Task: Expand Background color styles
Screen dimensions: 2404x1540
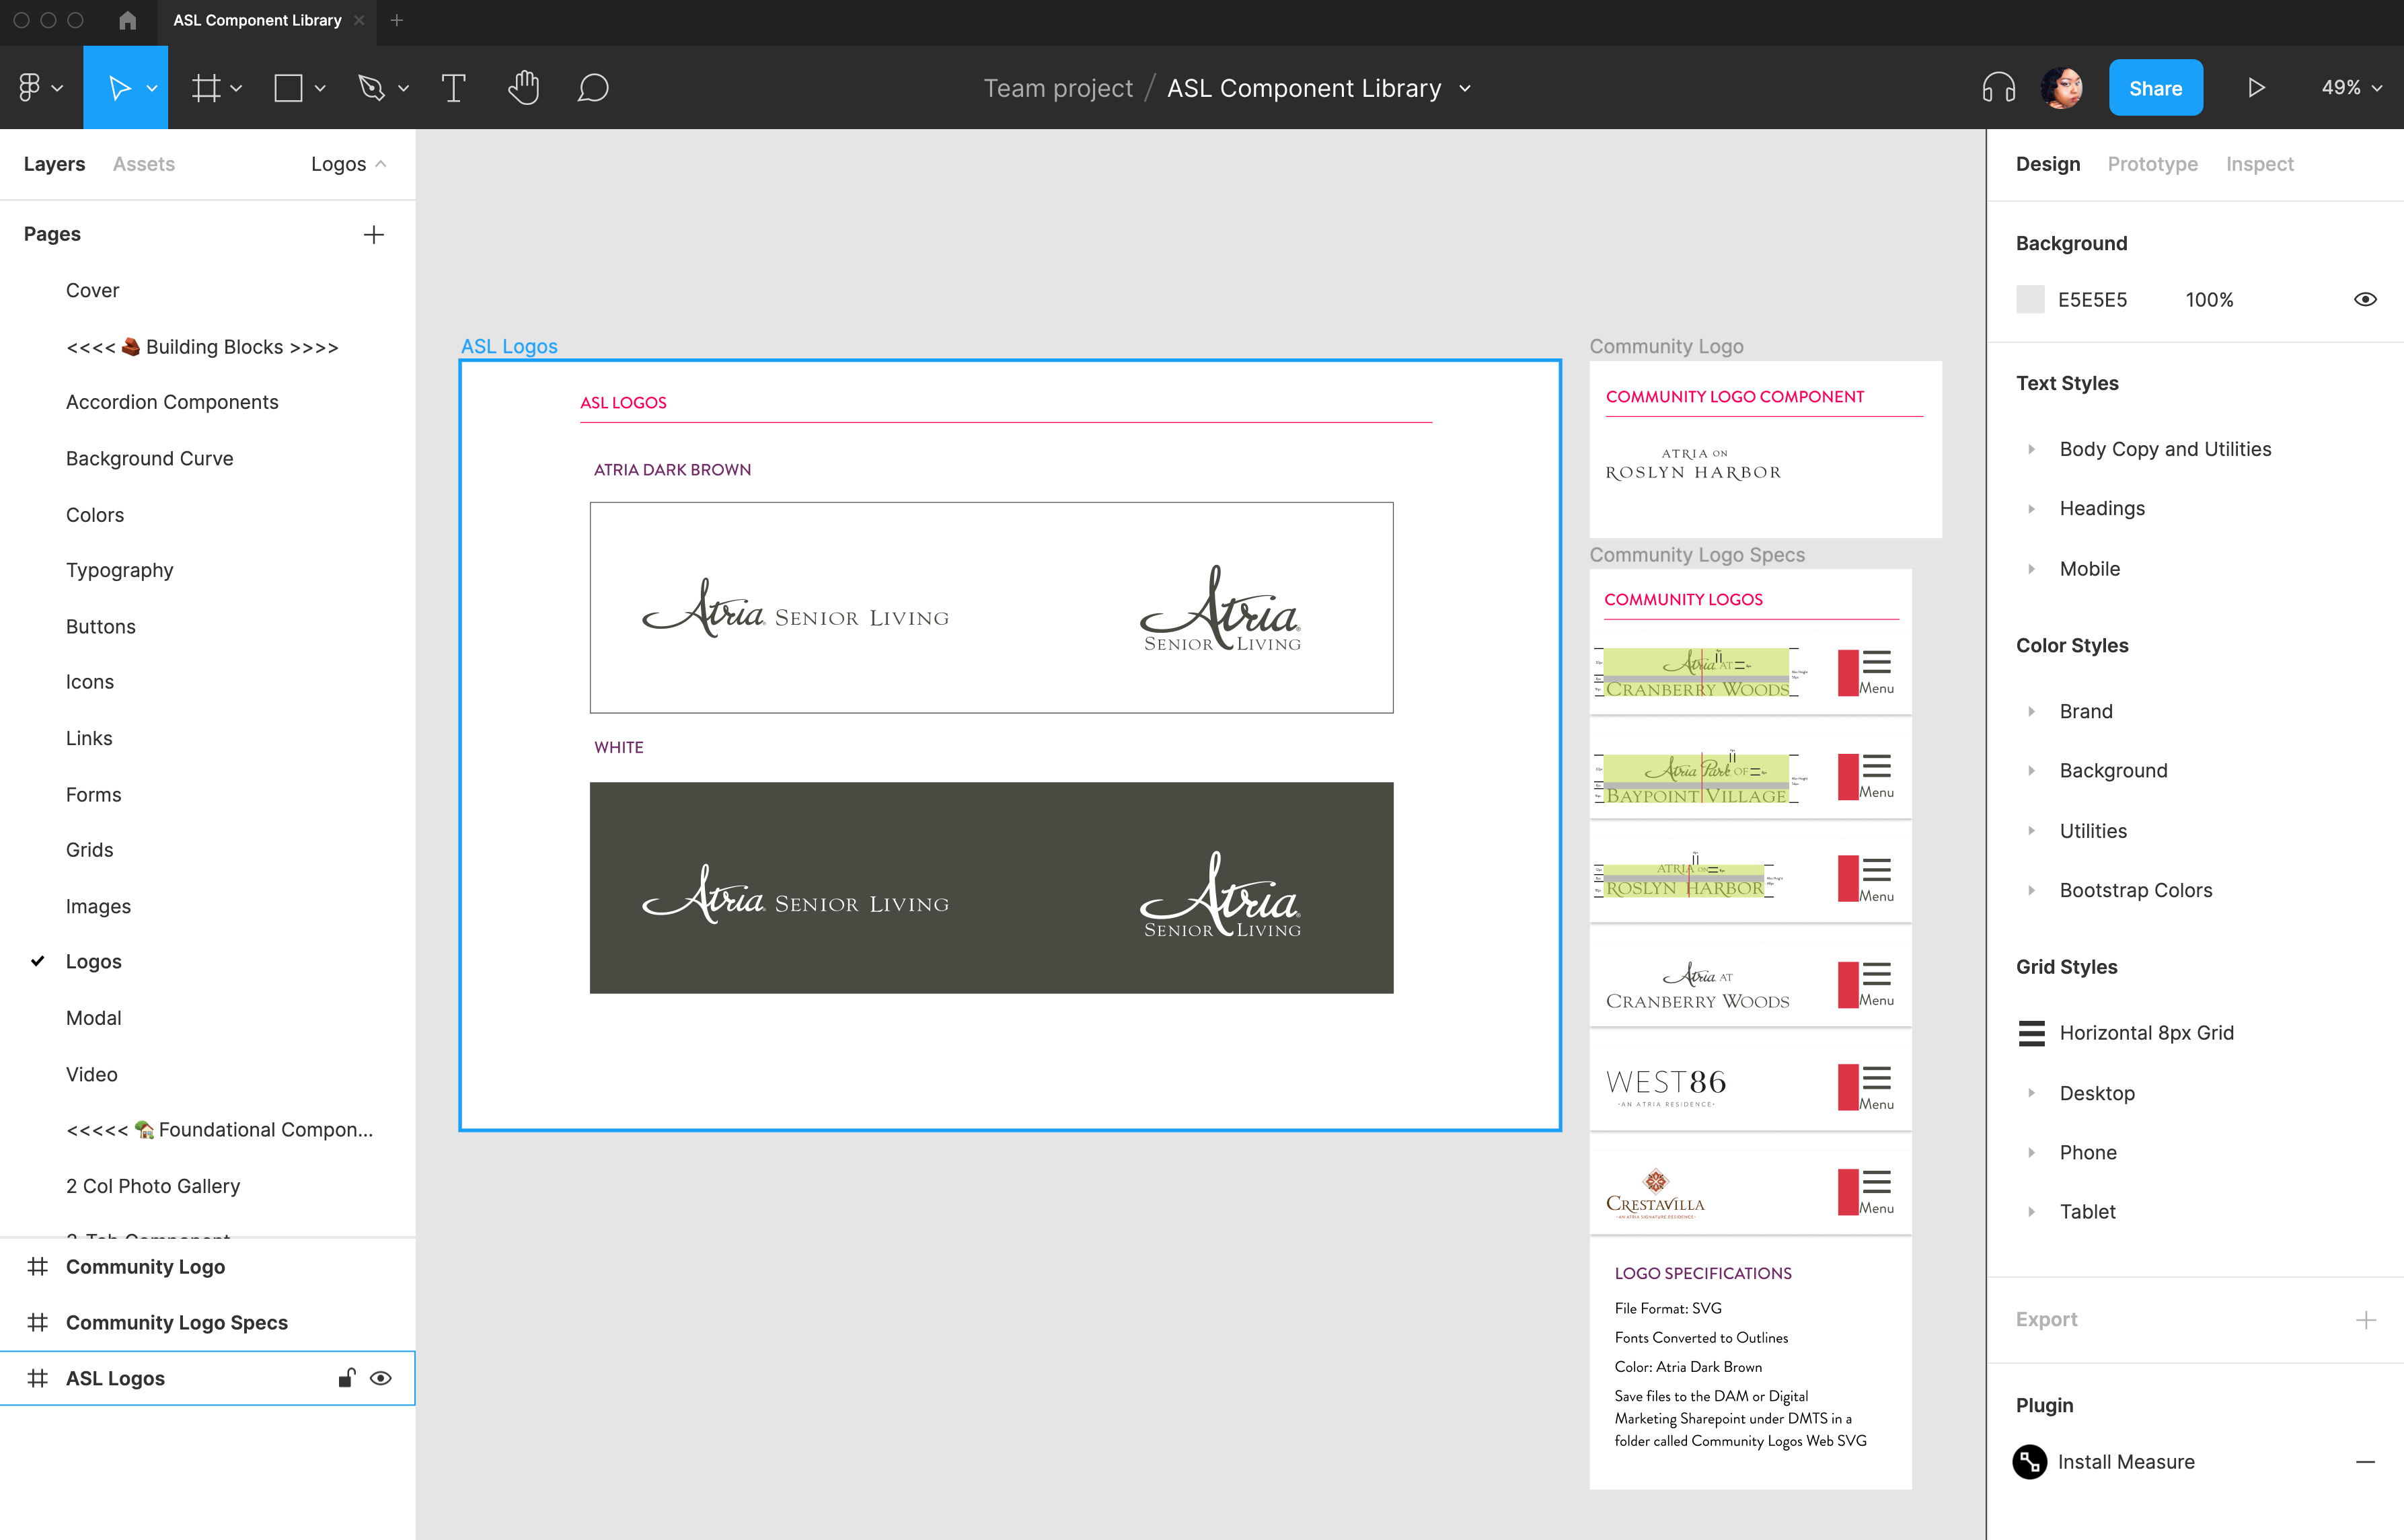Action: (2031, 770)
